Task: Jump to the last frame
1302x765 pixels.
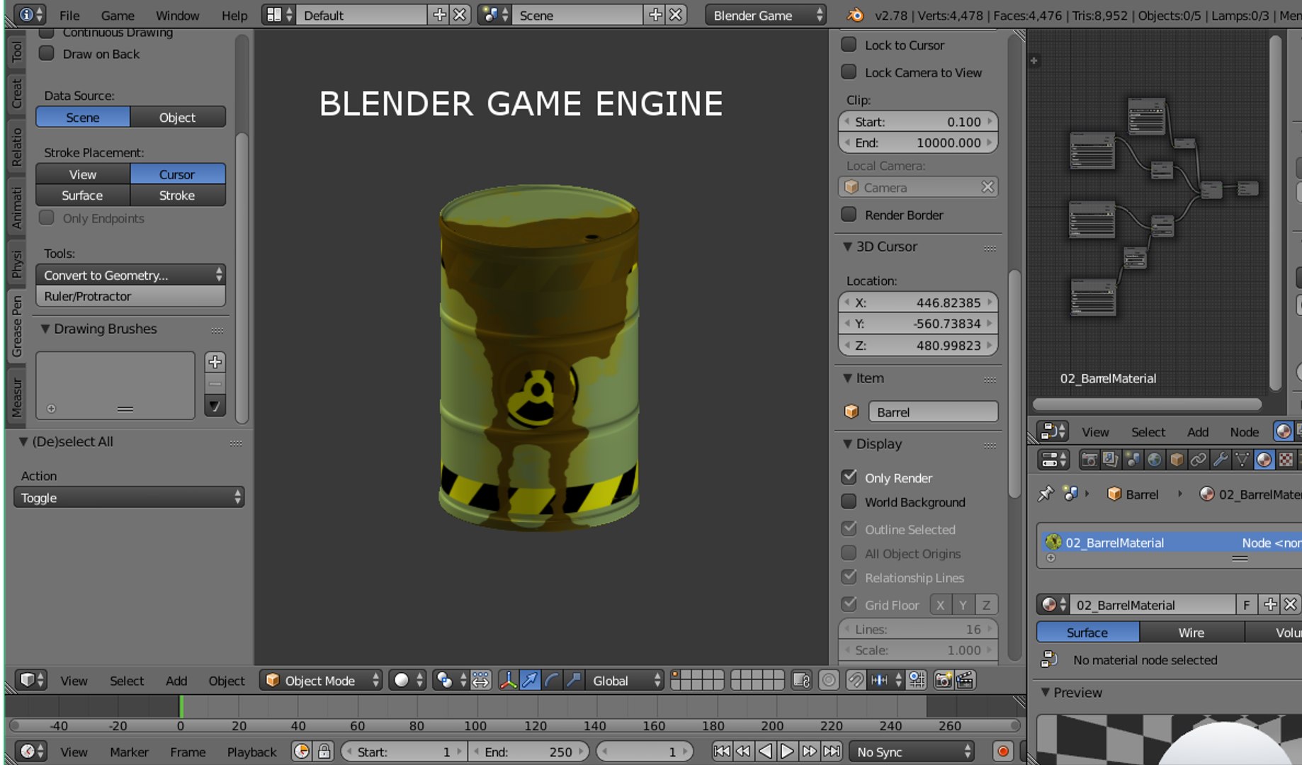Action: pyautogui.click(x=832, y=752)
